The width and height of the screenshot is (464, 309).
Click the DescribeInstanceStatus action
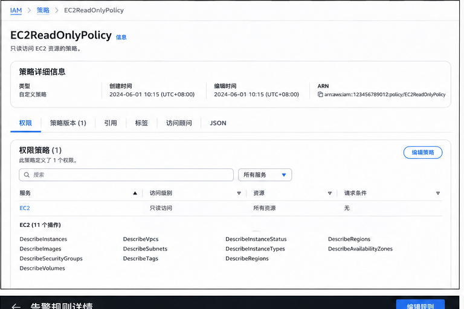[256, 239]
